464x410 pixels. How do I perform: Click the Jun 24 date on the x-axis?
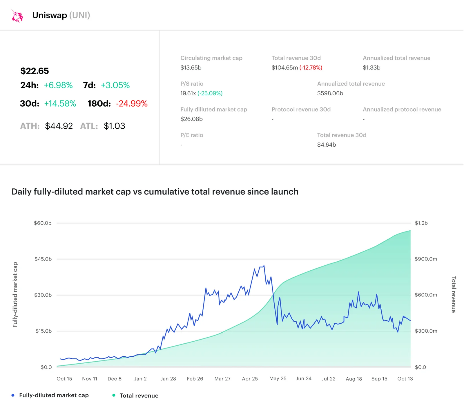point(304,379)
